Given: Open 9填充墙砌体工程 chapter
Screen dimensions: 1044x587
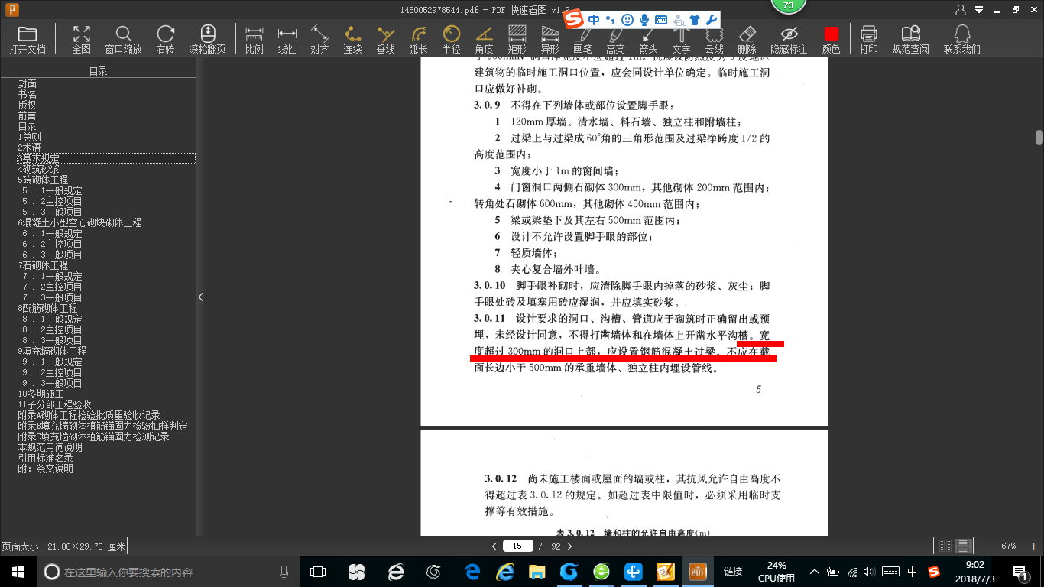Looking at the screenshot, I should [52, 351].
